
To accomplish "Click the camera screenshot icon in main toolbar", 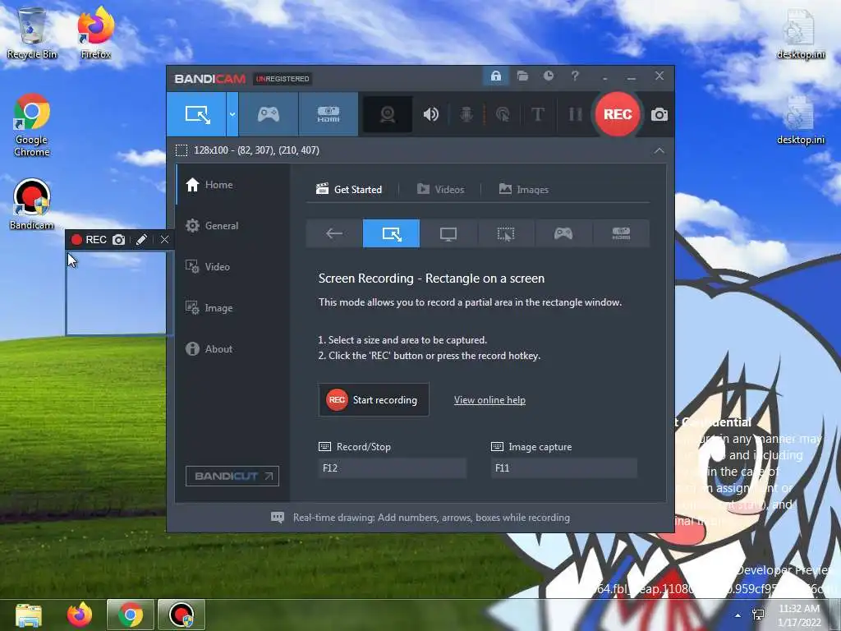I will (x=659, y=114).
